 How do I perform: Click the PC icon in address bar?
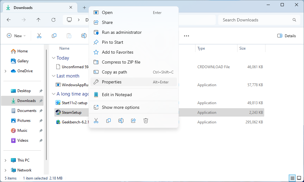[69, 20]
